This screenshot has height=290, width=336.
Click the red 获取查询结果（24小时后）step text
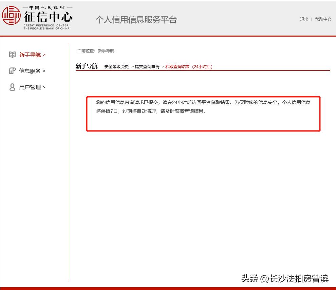point(188,67)
